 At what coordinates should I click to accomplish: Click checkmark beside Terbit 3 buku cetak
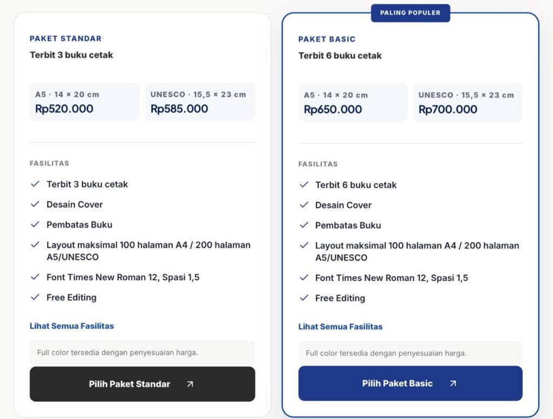[35, 184]
